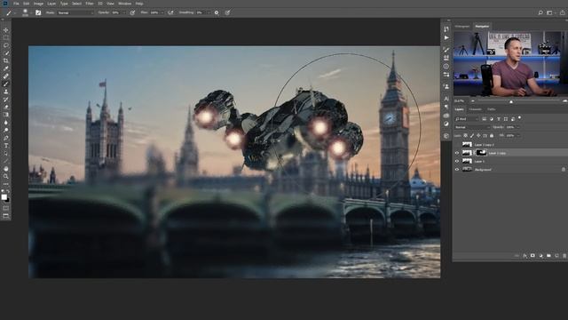Open the Info panel icon
Viewport: 568px width, 320px height.
(x=446, y=67)
